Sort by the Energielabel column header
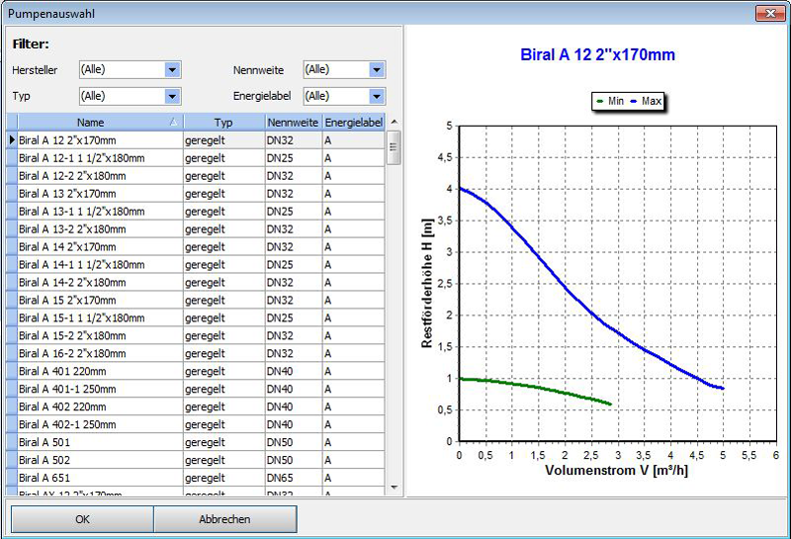The height and width of the screenshot is (539, 791). click(353, 122)
